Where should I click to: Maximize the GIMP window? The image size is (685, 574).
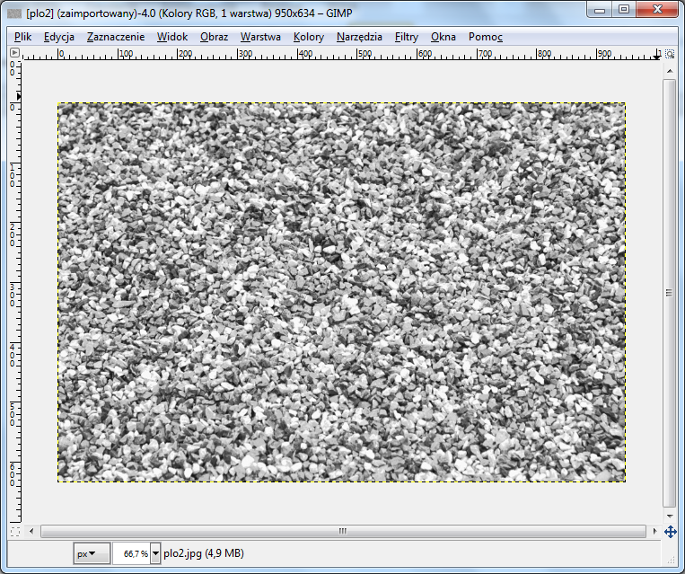624,10
